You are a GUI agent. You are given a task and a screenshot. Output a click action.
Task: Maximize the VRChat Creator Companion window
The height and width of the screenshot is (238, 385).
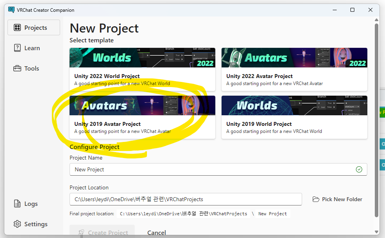[352, 10]
